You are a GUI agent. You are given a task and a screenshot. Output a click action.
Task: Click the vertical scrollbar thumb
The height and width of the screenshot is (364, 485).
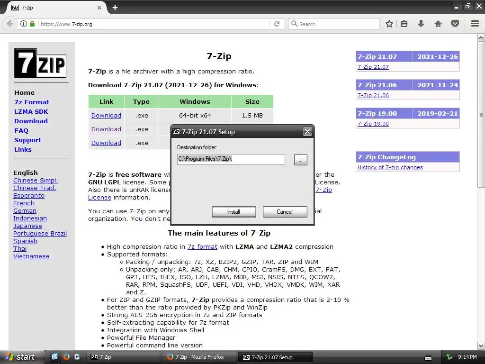481,115
